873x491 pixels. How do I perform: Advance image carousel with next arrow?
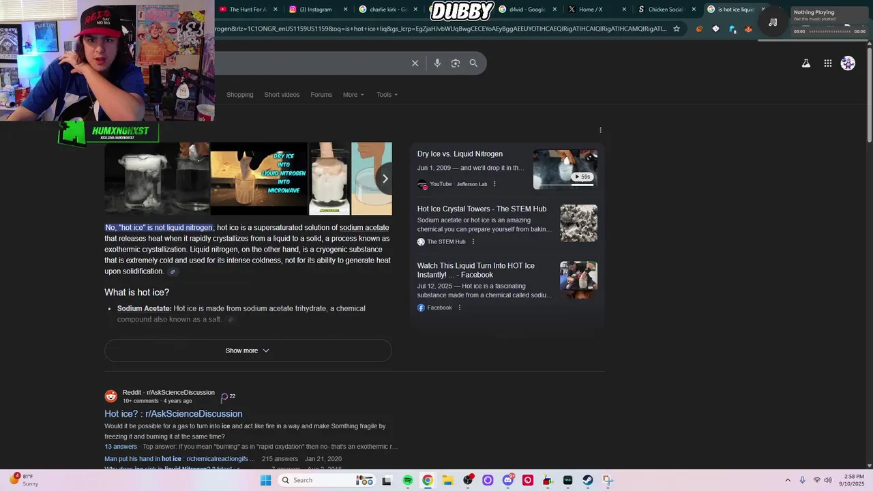click(x=385, y=179)
